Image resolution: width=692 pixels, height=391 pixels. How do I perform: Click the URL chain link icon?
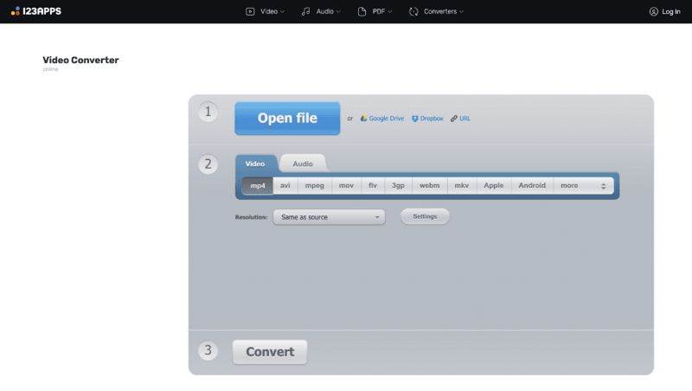tap(453, 119)
